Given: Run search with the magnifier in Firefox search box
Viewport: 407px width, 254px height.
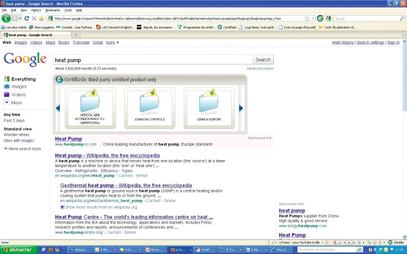Looking at the screenshot, I should pyautogui.click(x=402, y=18).
